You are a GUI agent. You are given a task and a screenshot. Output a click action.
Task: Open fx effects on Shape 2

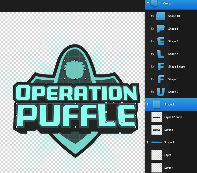[x=153, y=92]
